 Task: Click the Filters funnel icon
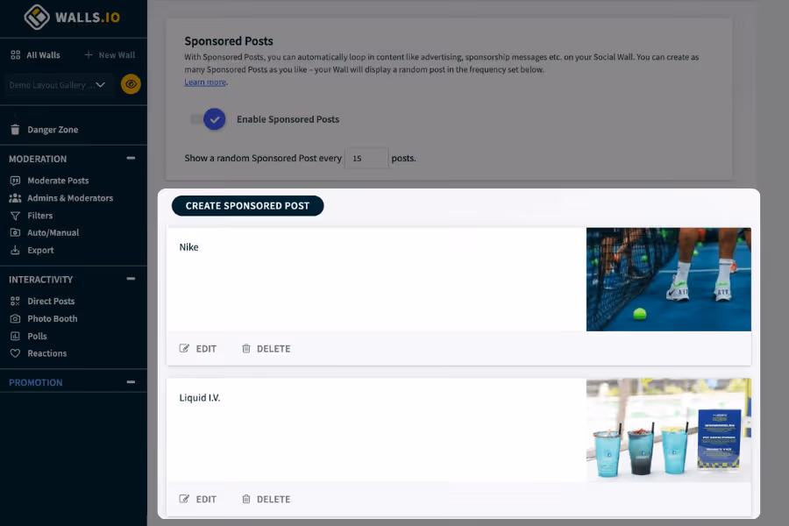[x=15, y=216]
